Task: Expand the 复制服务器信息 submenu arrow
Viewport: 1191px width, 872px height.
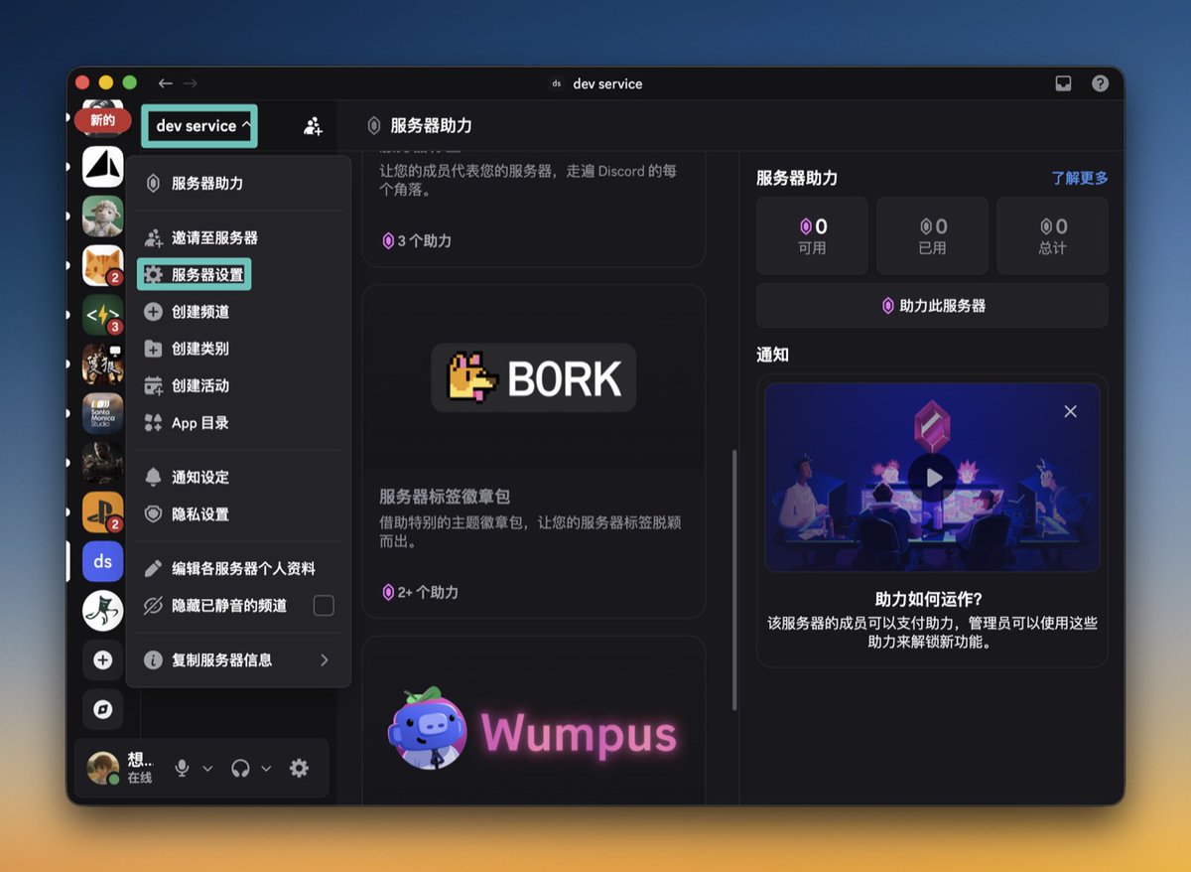Action: click(x=325, y=660)
